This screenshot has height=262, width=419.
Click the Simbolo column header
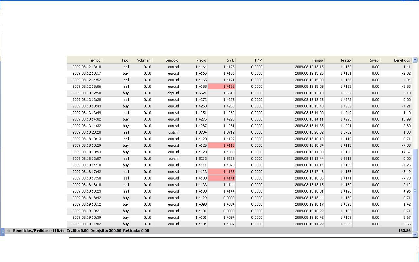point(166,60)
